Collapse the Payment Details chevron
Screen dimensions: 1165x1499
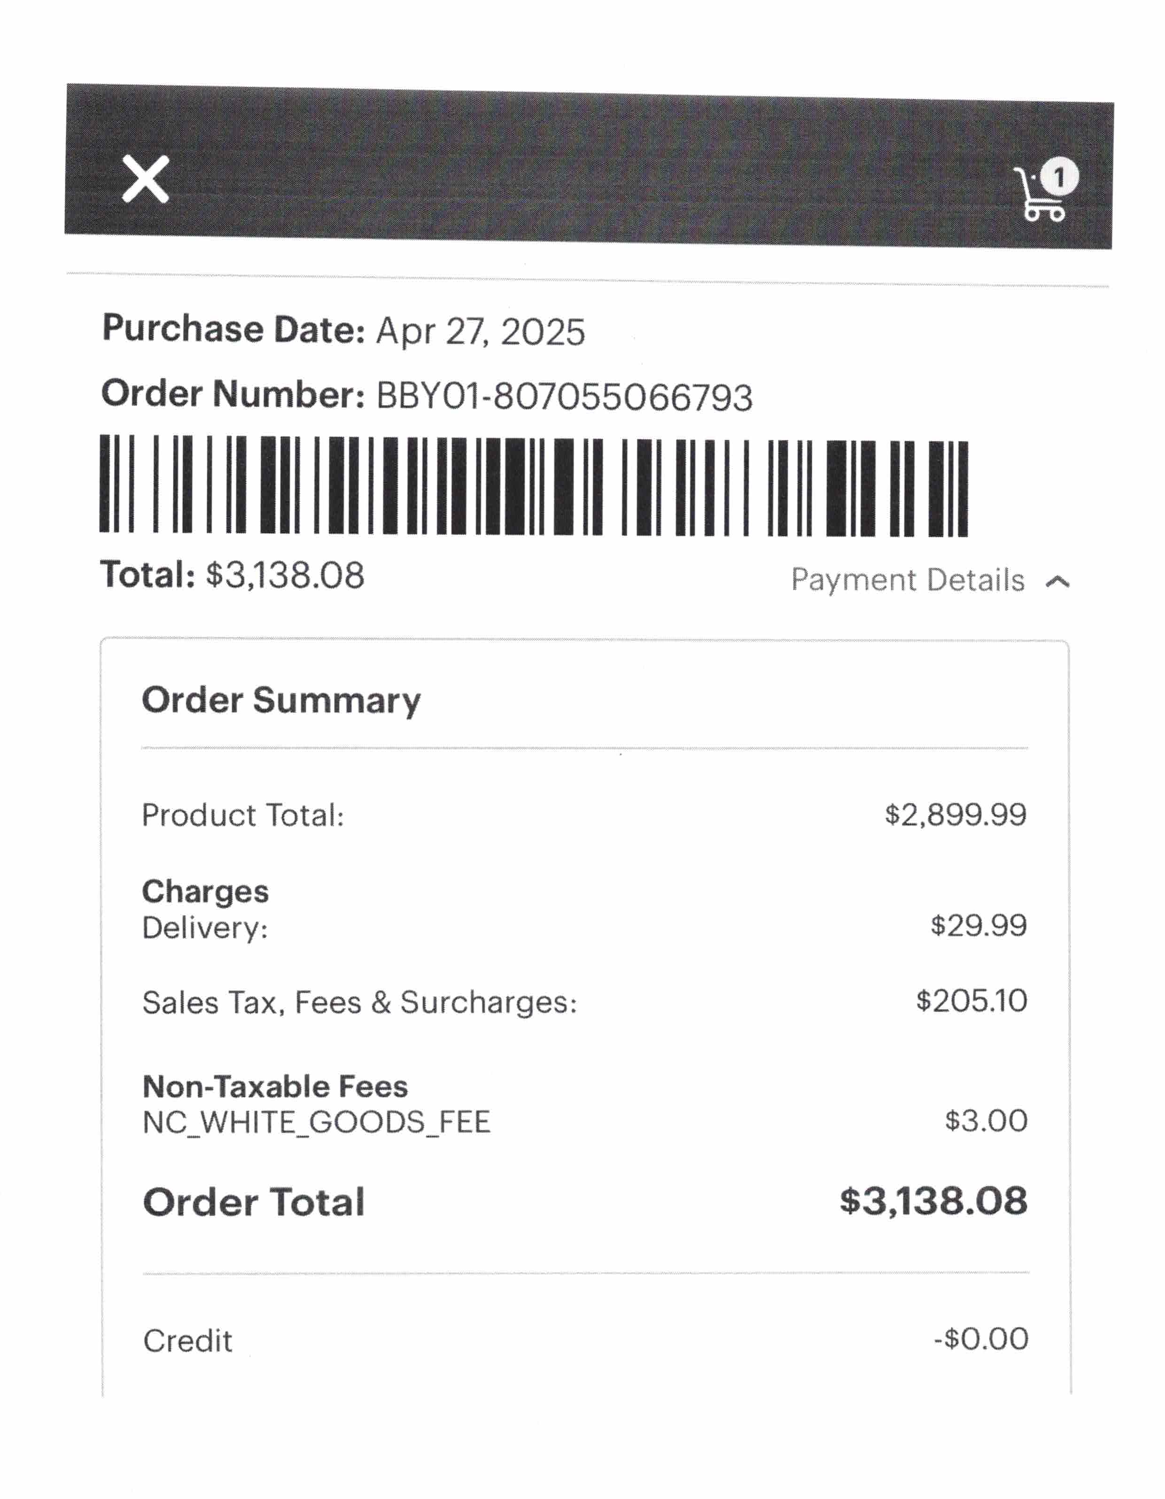tap(1057, 582)
